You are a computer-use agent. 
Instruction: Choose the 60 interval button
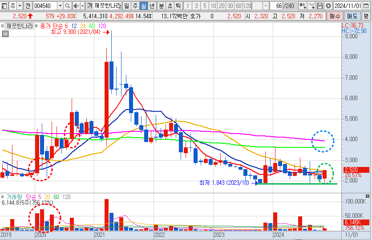point(239,6)
